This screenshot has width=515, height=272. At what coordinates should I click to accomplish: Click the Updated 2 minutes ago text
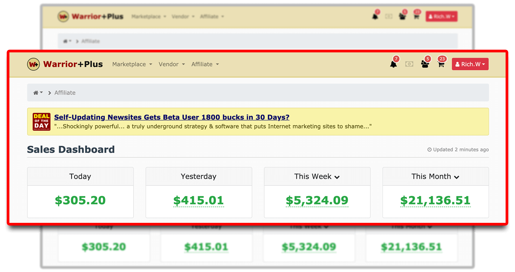[x=458, y=150]
